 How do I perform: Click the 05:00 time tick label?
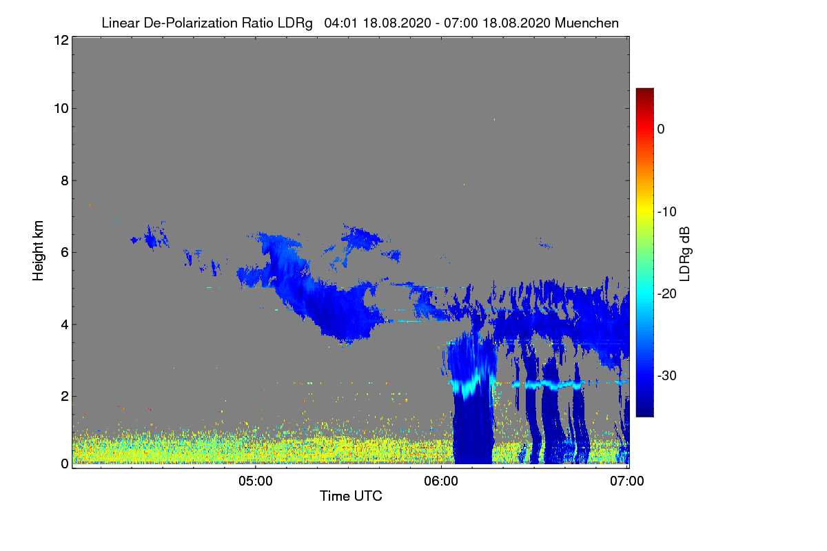click(256, 481)
